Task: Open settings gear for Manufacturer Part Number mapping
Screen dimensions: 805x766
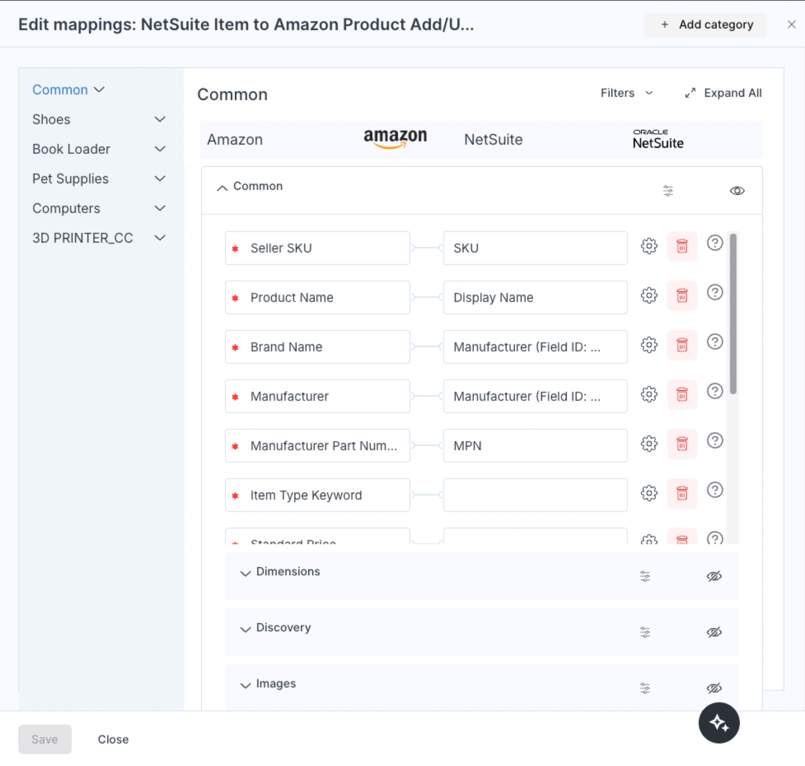Action: click(649, 444)
